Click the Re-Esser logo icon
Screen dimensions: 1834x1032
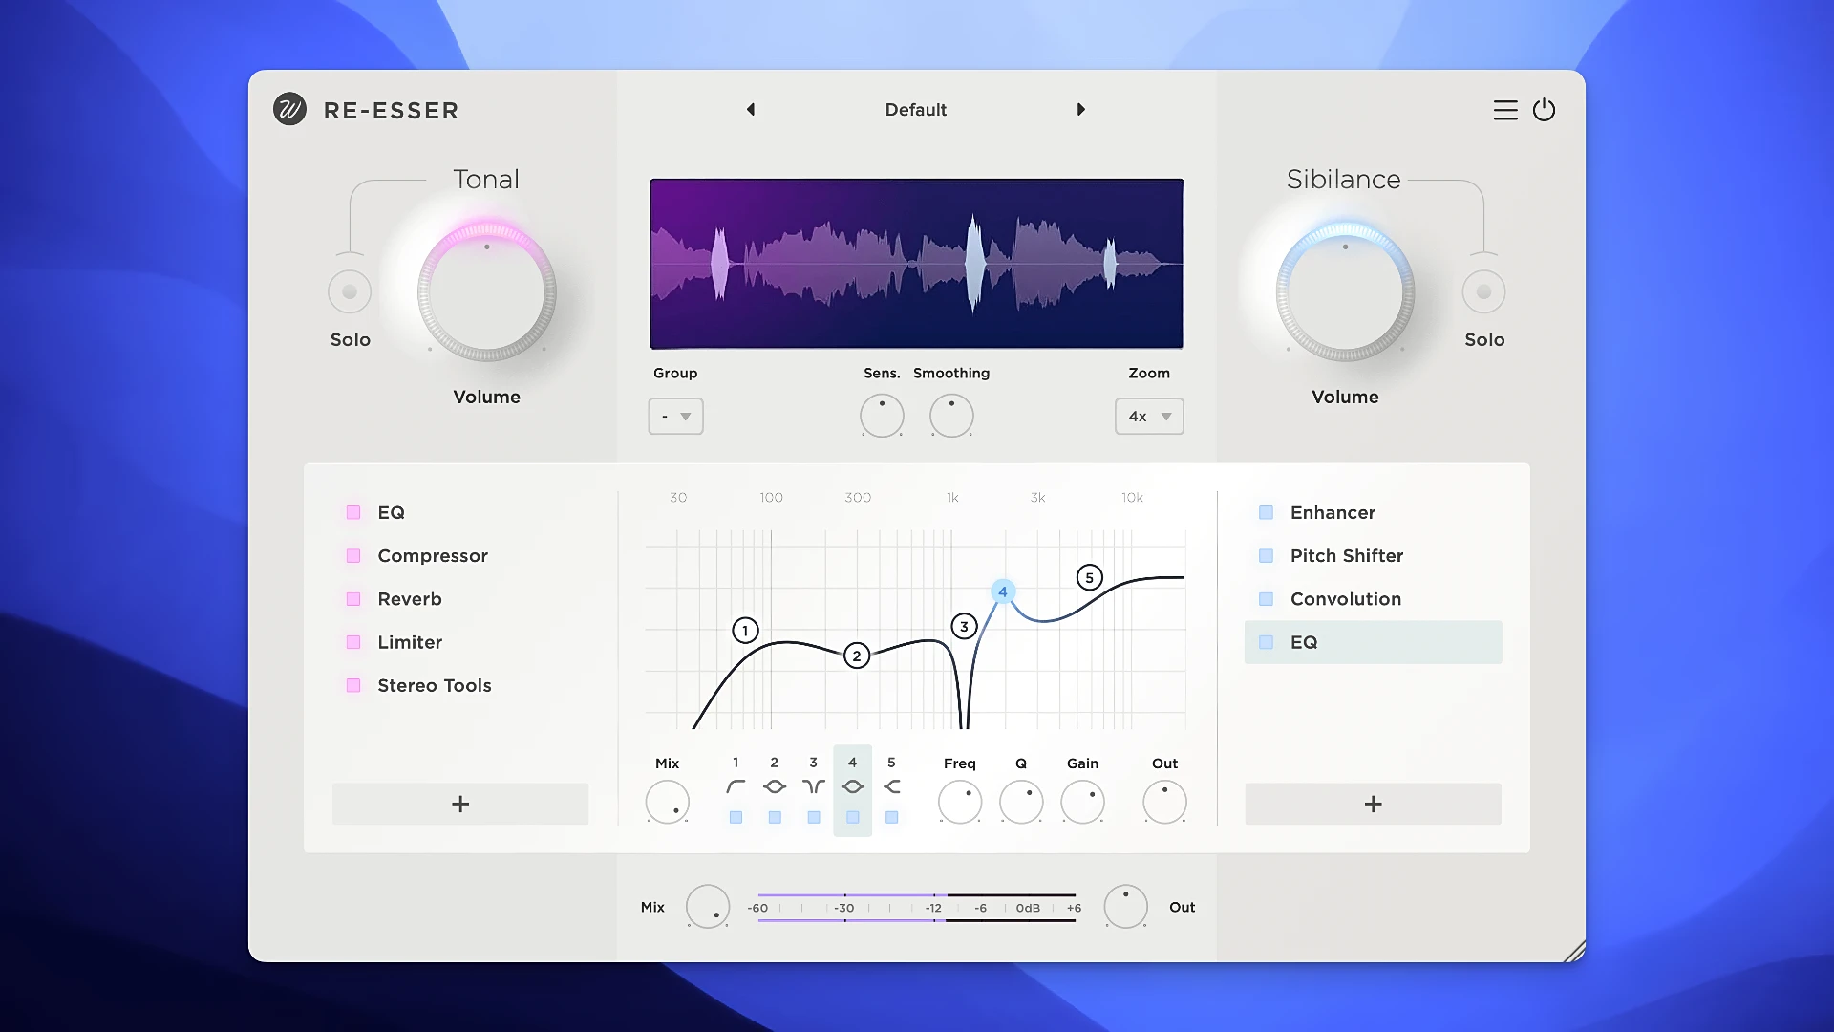(x=288, y=110)
